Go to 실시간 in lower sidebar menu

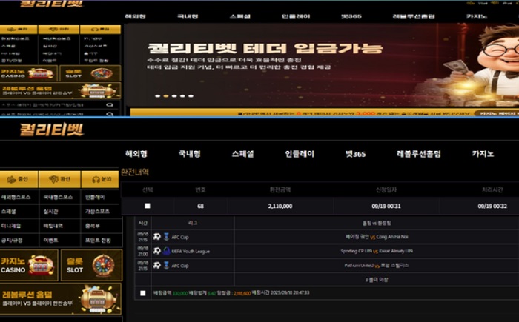50,211
